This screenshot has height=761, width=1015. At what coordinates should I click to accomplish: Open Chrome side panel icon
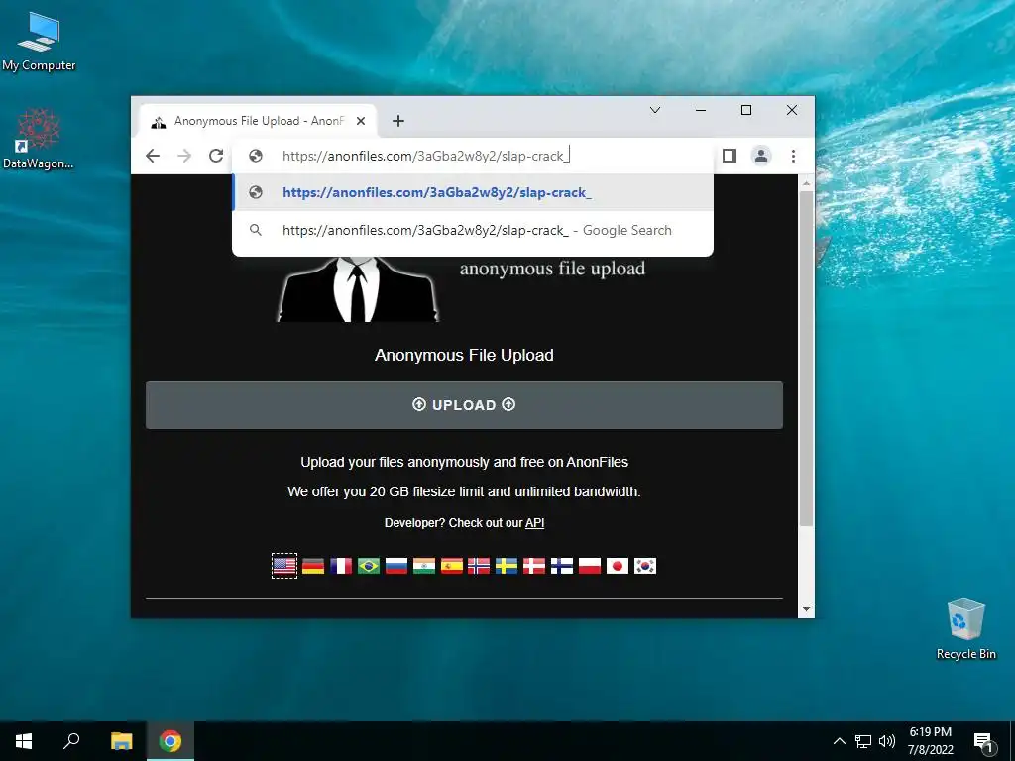tap(730, 156)
